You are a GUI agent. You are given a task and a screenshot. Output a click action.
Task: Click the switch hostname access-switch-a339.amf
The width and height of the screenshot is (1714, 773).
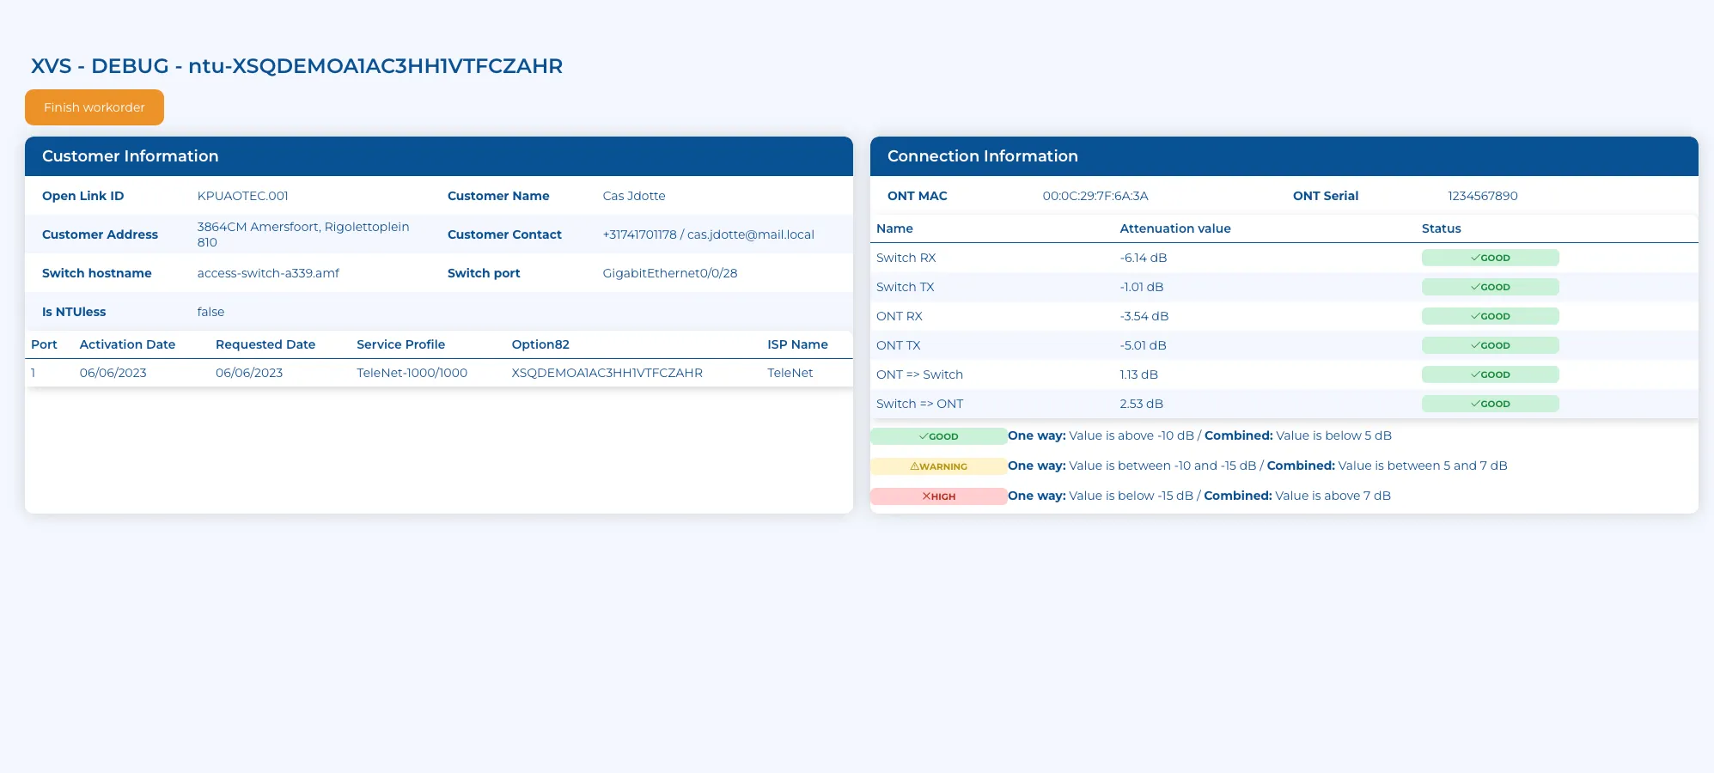(268, 273)
